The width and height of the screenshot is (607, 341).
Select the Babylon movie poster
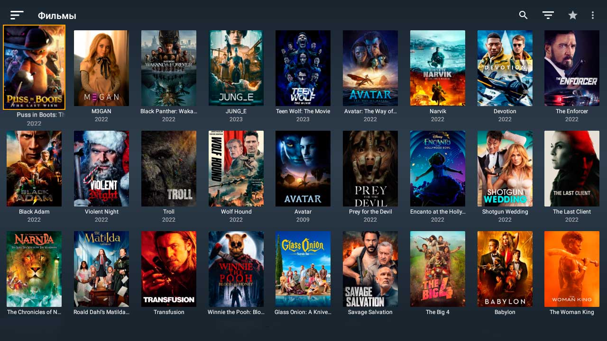(x=505, y=269)
